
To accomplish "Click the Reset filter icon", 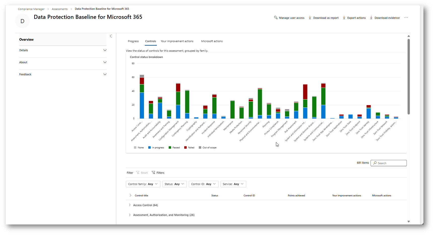I will [x=138, y=172].
